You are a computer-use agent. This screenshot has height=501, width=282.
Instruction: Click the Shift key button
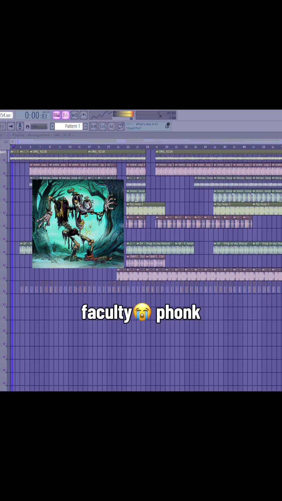click(93, 126)
